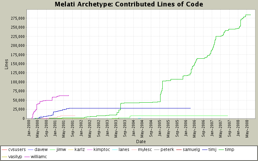Screen dimensions: 258x161
Task: Click the 'Sep-2000' date tick label
Action: coord(46,129)
